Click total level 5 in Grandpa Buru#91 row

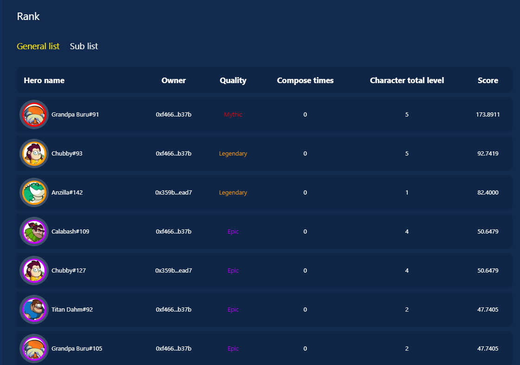point(407,115)
